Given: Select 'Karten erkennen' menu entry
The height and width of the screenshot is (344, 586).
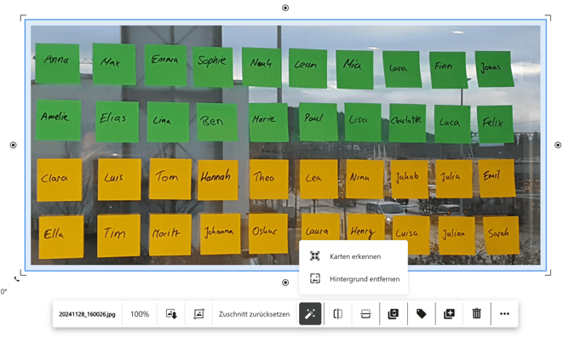Looking at the screenshot, I should (x=354, y=256).
